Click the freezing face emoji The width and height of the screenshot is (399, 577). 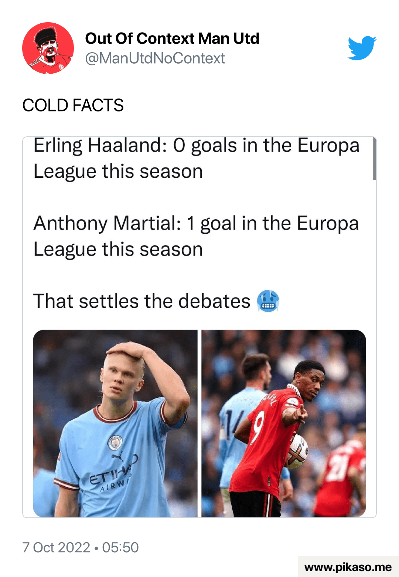pos(268,301)
